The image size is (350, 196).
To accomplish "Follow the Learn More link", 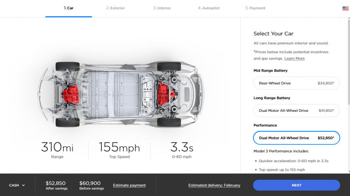I will (x=295, y=58).
